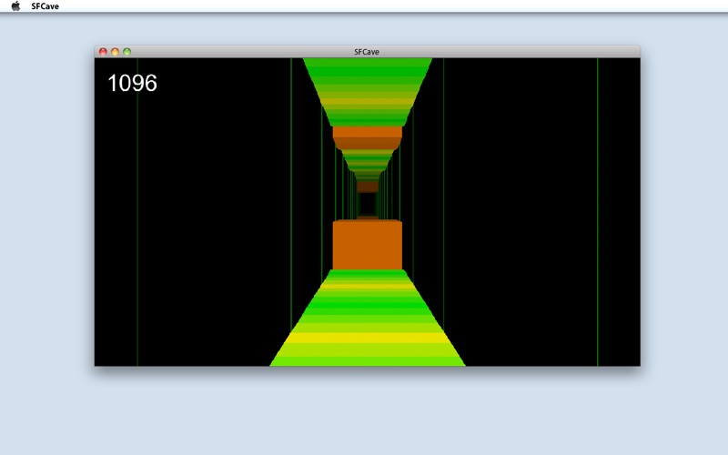Click the SFCave window title text
Image resolution: width=728 pixels, height=455 pixels.
pos(367,52)
